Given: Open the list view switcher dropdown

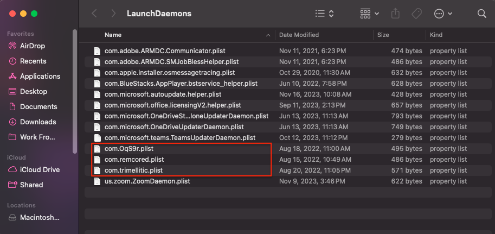Looking at the screenshot, I should pos(324,13).
